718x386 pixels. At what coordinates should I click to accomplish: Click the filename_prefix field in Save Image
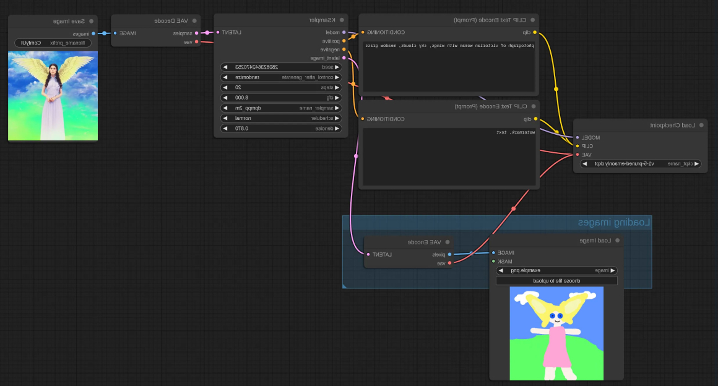tap(53, 43)
